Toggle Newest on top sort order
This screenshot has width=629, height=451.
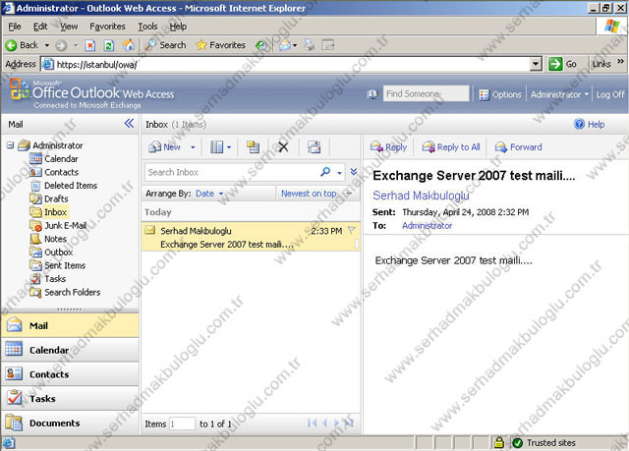309,194
